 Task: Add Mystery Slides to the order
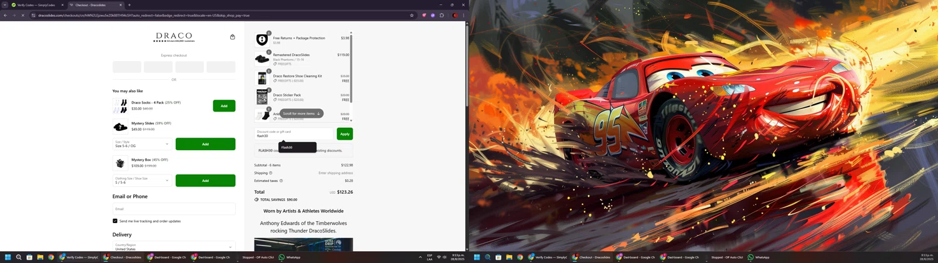pos(205,144)
